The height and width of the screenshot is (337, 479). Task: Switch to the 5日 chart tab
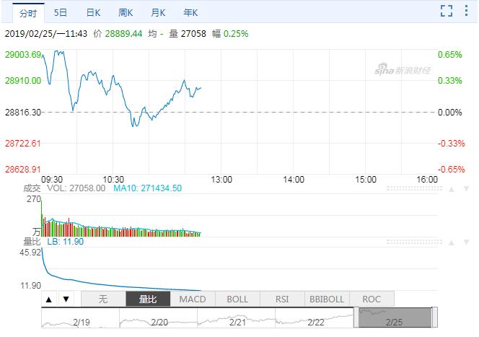[x=61, y=13]
